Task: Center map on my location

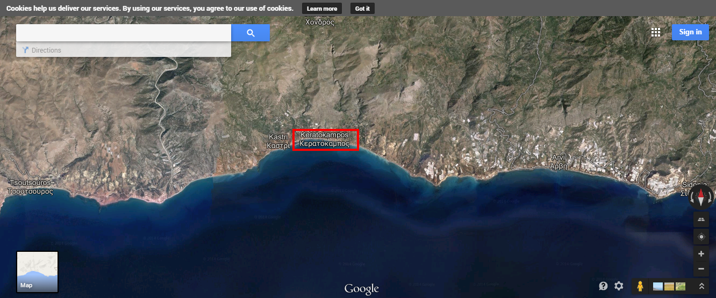Action: click(701, 237)
